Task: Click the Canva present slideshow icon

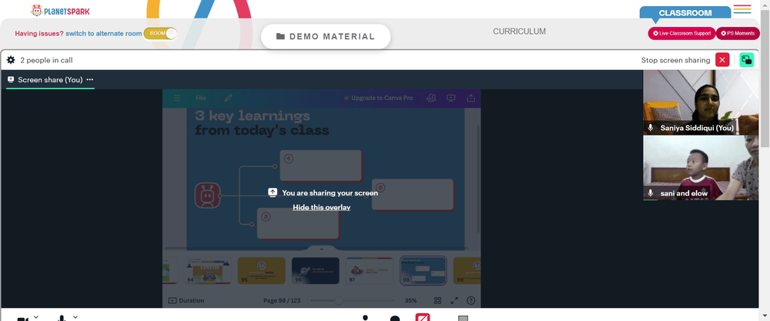Action: 450,99
